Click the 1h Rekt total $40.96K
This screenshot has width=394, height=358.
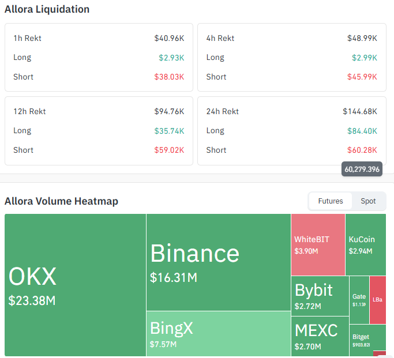169,38
